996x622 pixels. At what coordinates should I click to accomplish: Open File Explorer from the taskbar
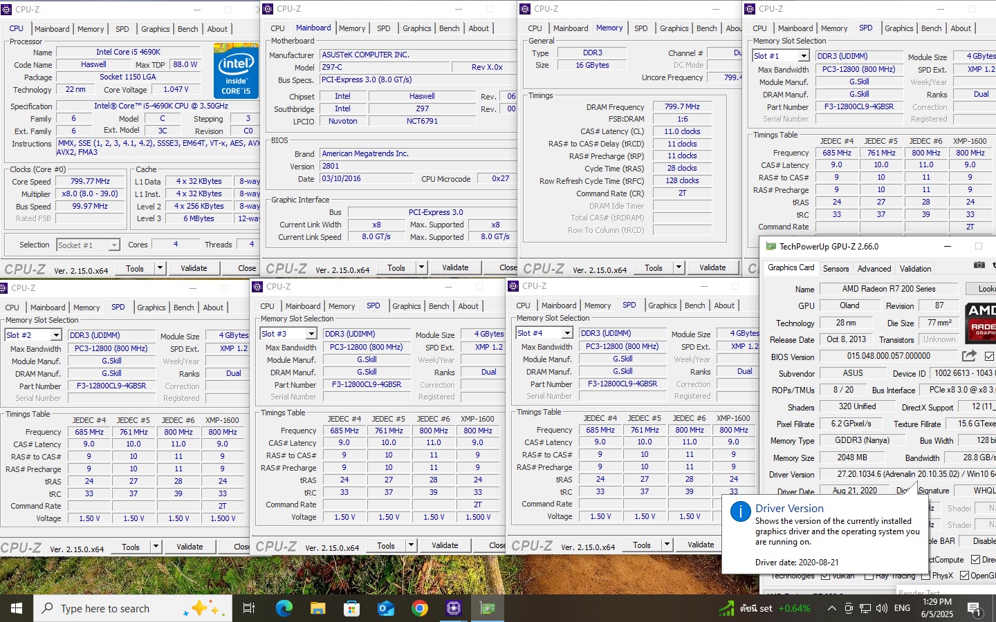(317, 608)
